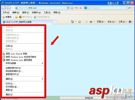Open the recent pages dropdown beside Forward
Viewport: 135px width, 100px height.
coord(12,8)
